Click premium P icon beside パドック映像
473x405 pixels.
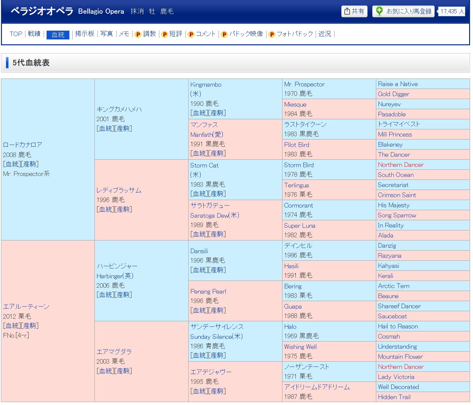click(x=224, y=34)
